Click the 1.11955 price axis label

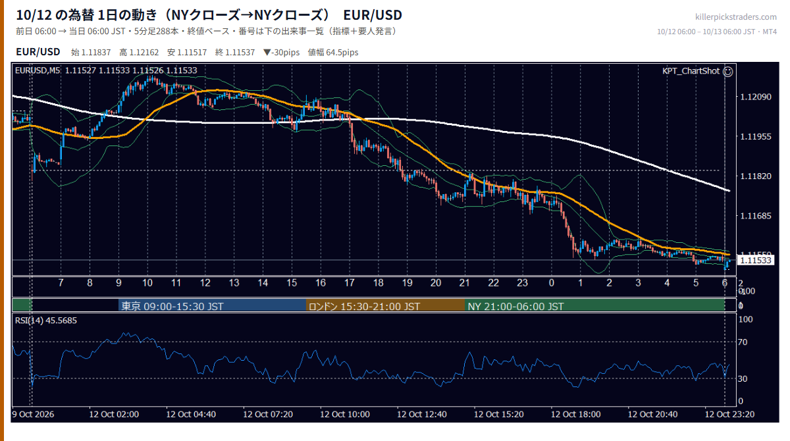756,137
